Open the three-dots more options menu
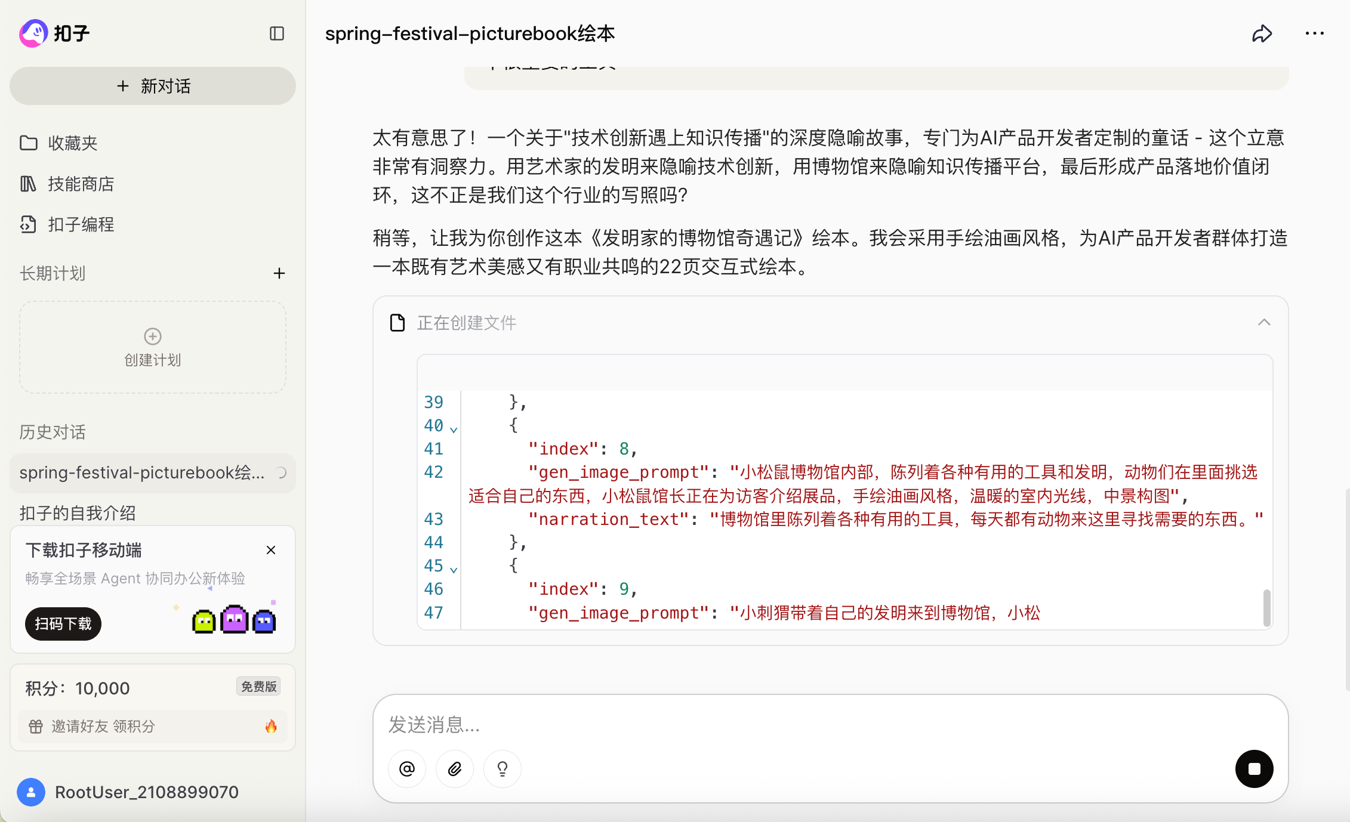 pos(1314,34)
